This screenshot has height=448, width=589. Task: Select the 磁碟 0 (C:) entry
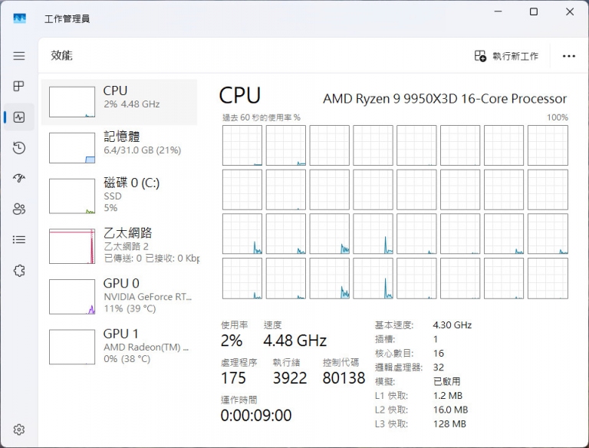click(x=119, y=196)
